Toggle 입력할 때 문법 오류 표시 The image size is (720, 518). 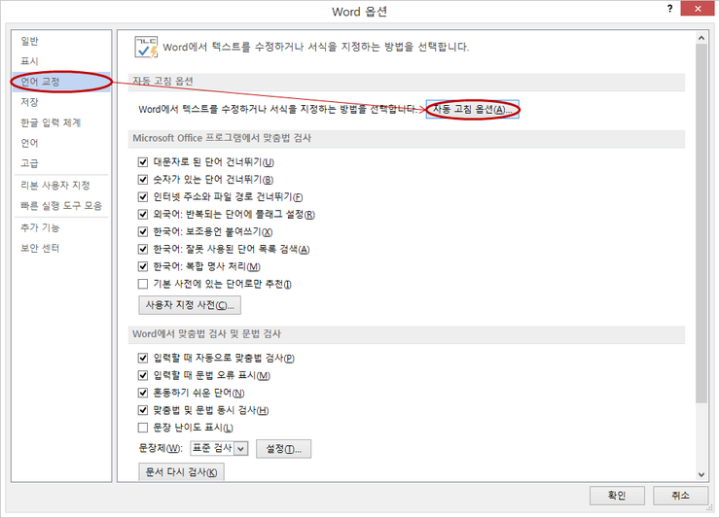[143, 375]
